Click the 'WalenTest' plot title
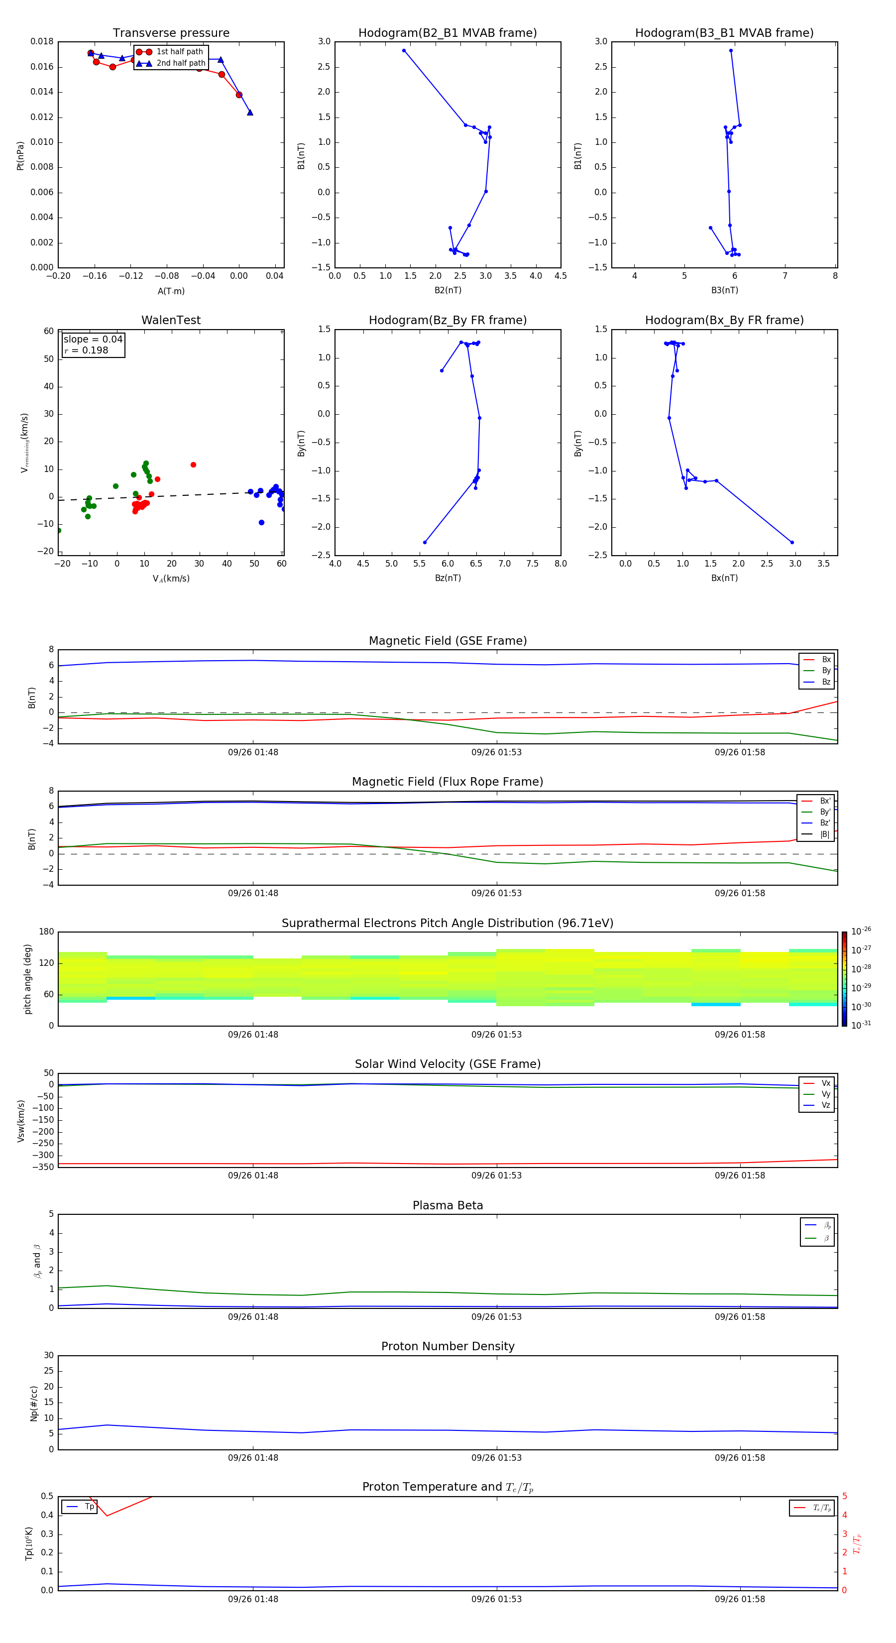This screenshot has height=1643, width=896. 171,320
